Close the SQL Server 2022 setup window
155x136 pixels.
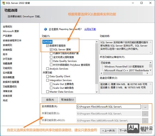(150, 3)
